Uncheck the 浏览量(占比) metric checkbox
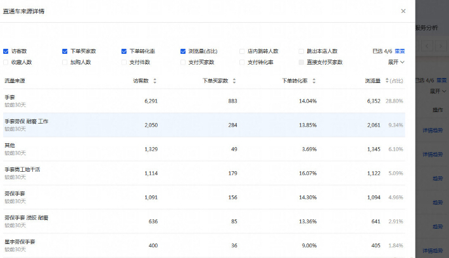 [183, 51]
